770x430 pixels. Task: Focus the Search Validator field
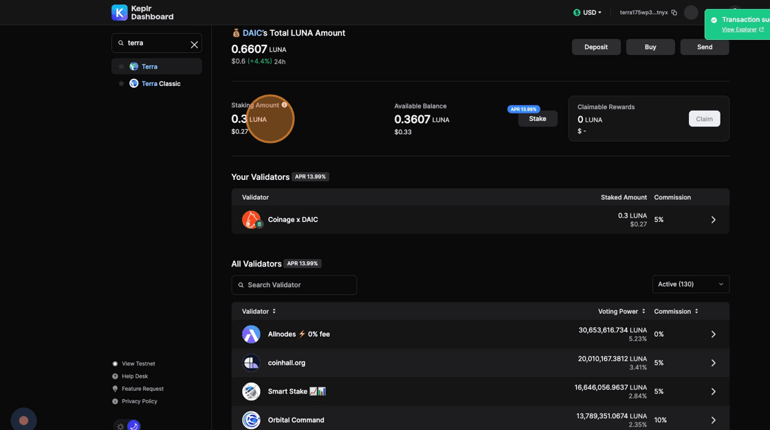(294, 285)
